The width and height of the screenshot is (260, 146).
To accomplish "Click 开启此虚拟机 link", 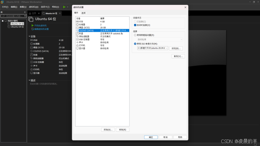I will point(40,25).
